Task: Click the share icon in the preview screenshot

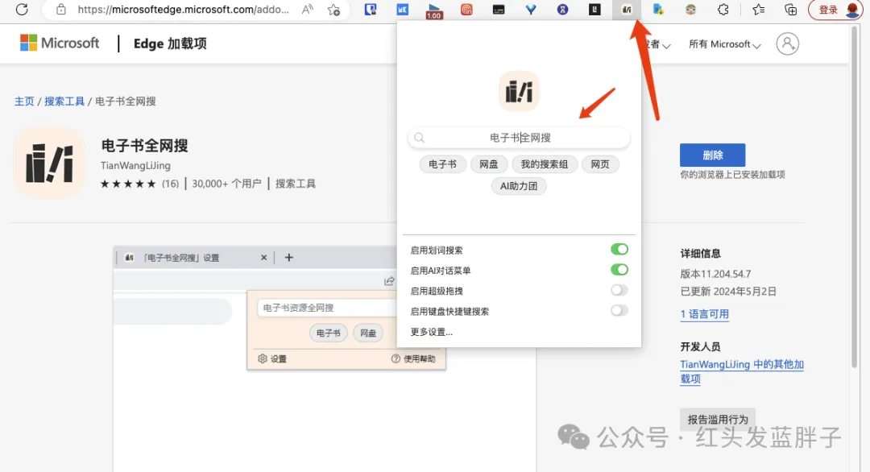Action: 389,281
